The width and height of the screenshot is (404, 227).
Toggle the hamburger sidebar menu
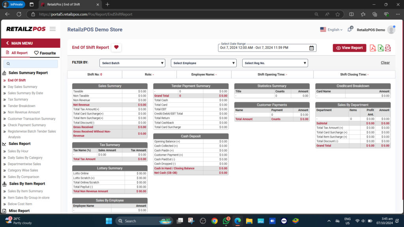(x=52, y=29)
